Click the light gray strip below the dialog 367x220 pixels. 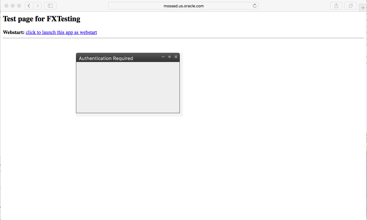point(129,115)
